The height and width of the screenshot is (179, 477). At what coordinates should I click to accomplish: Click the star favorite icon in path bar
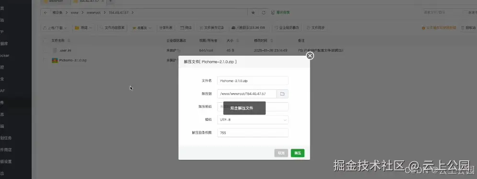pos(253,12)
